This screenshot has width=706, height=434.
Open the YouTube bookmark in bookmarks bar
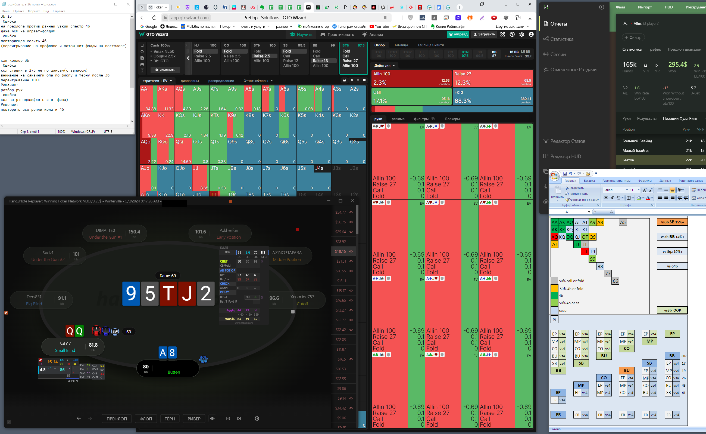coord(379,26)
